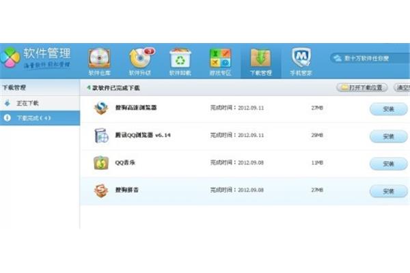Install 搜狗高速浏览器 with its 安装 button
Viewport: 410px width, 273px height.
pyautogui.click(x=388, y=109)
